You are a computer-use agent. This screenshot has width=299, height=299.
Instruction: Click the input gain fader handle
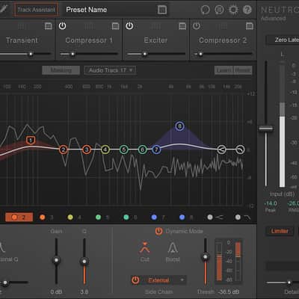266,129
